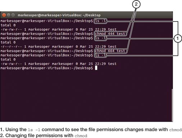Click the last -rw-rw-r-- listing line
The height and width of the screenshot is (138, 182).
point(58,64)
